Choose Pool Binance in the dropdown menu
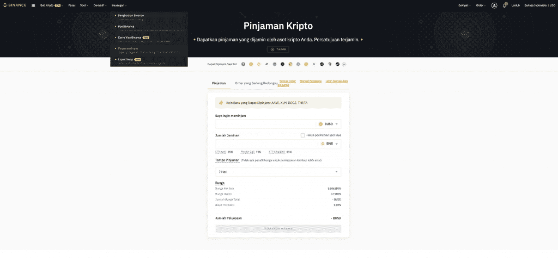Image resolution: width=558 pixels, height=262 pixels. pyautogui.click(x=126, y=26)
